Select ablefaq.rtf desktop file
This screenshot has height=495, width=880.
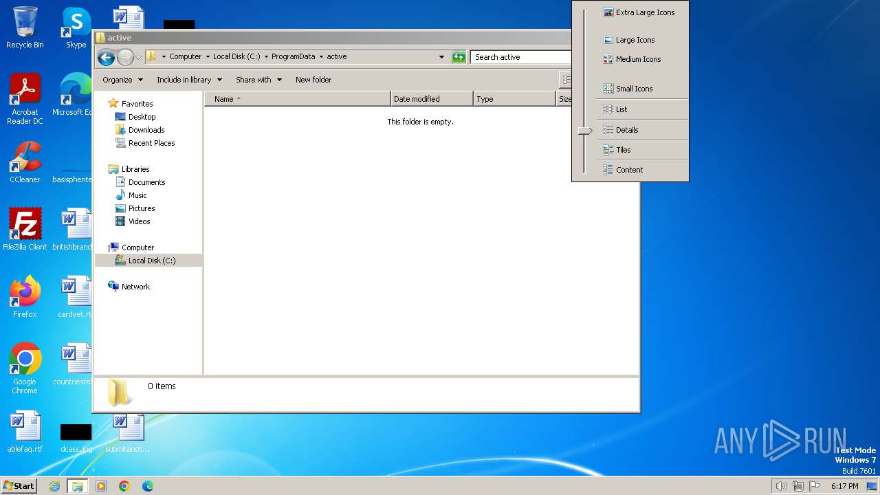point(25,432)
